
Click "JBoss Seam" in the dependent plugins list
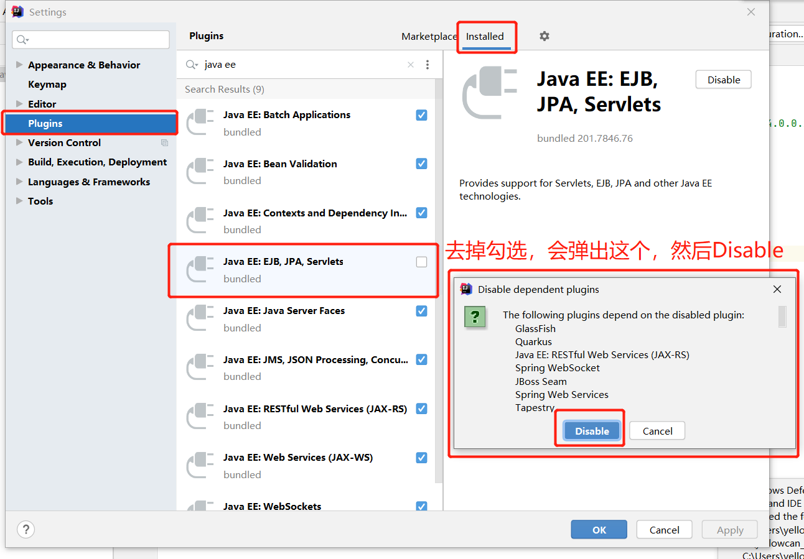tap(541, 381)
